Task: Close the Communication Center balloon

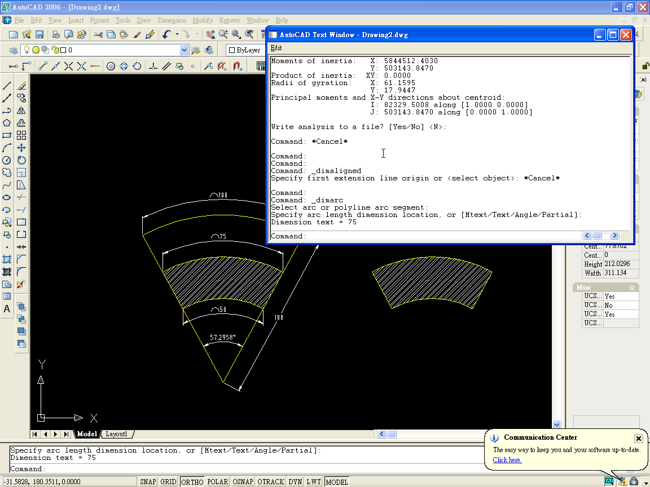Action: tap(638, 438)
